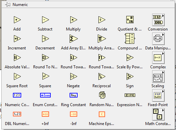Place a Ring Constant
This screenshot has width=176, height=130.
click(74, 95)
